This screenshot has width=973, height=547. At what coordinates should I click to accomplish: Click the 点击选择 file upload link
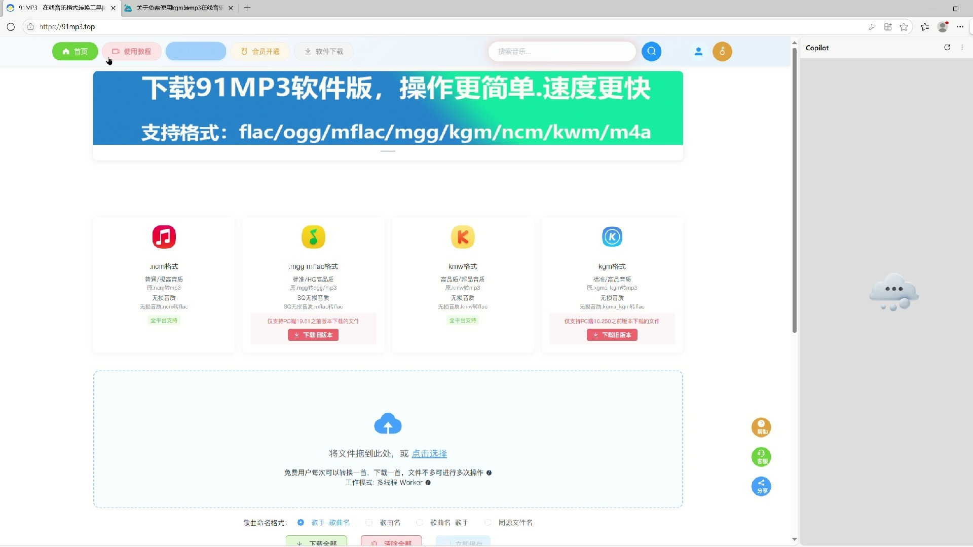[429, 453]
